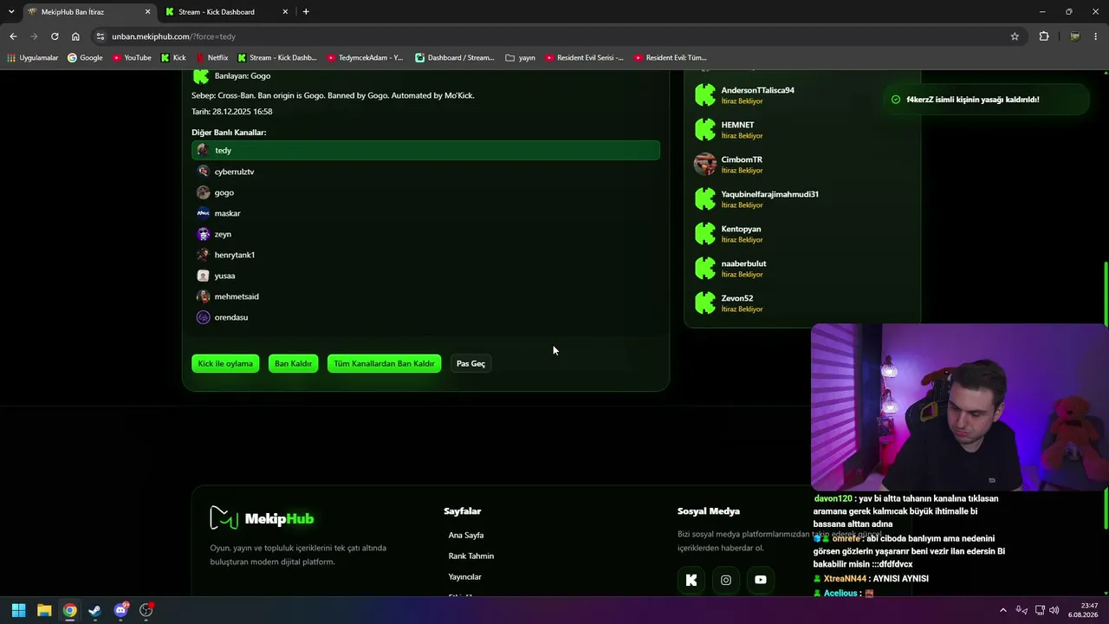The height and width of the screenshot is (624, 1109).
Task: Reload the page with the refresh icon
Action: tap(55, 36)
